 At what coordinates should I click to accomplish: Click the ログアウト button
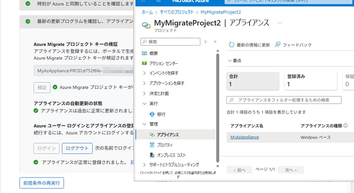click(77, 148)
